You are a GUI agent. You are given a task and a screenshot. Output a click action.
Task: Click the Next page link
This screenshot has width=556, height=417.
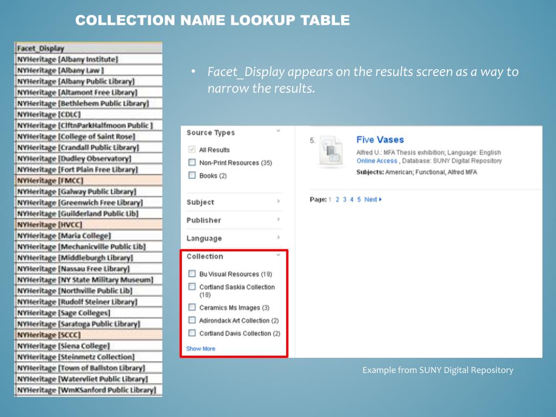[370, 200]
